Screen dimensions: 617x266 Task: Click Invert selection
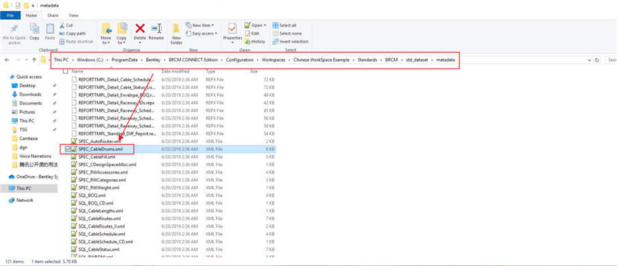point(291,41)
